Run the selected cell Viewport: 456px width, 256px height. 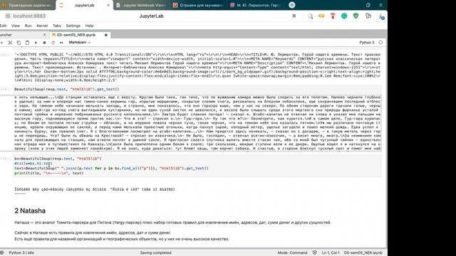(x=36, y=43)
